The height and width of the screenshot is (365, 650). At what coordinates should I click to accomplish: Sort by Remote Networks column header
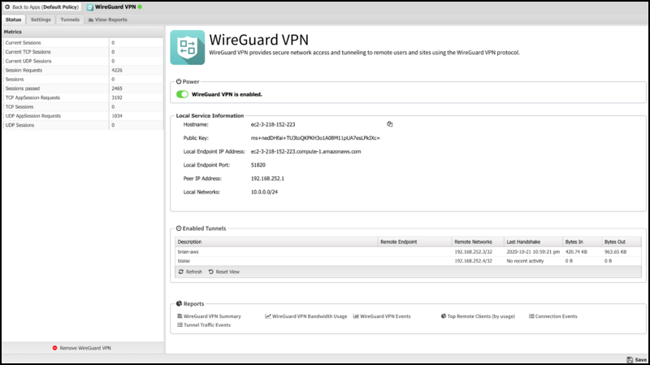478,241
